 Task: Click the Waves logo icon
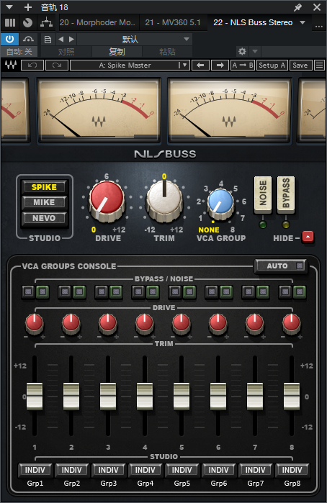[x=11, y=65]
